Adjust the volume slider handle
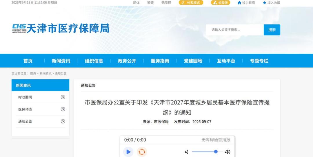The width and height of the screenshot is (313, 157). [x=216, y=152]
